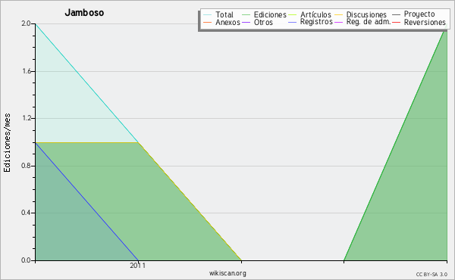
Task: Click the CC BY-SA 3.0 license text
Action: pyautogui.click(x=431, y=275)
